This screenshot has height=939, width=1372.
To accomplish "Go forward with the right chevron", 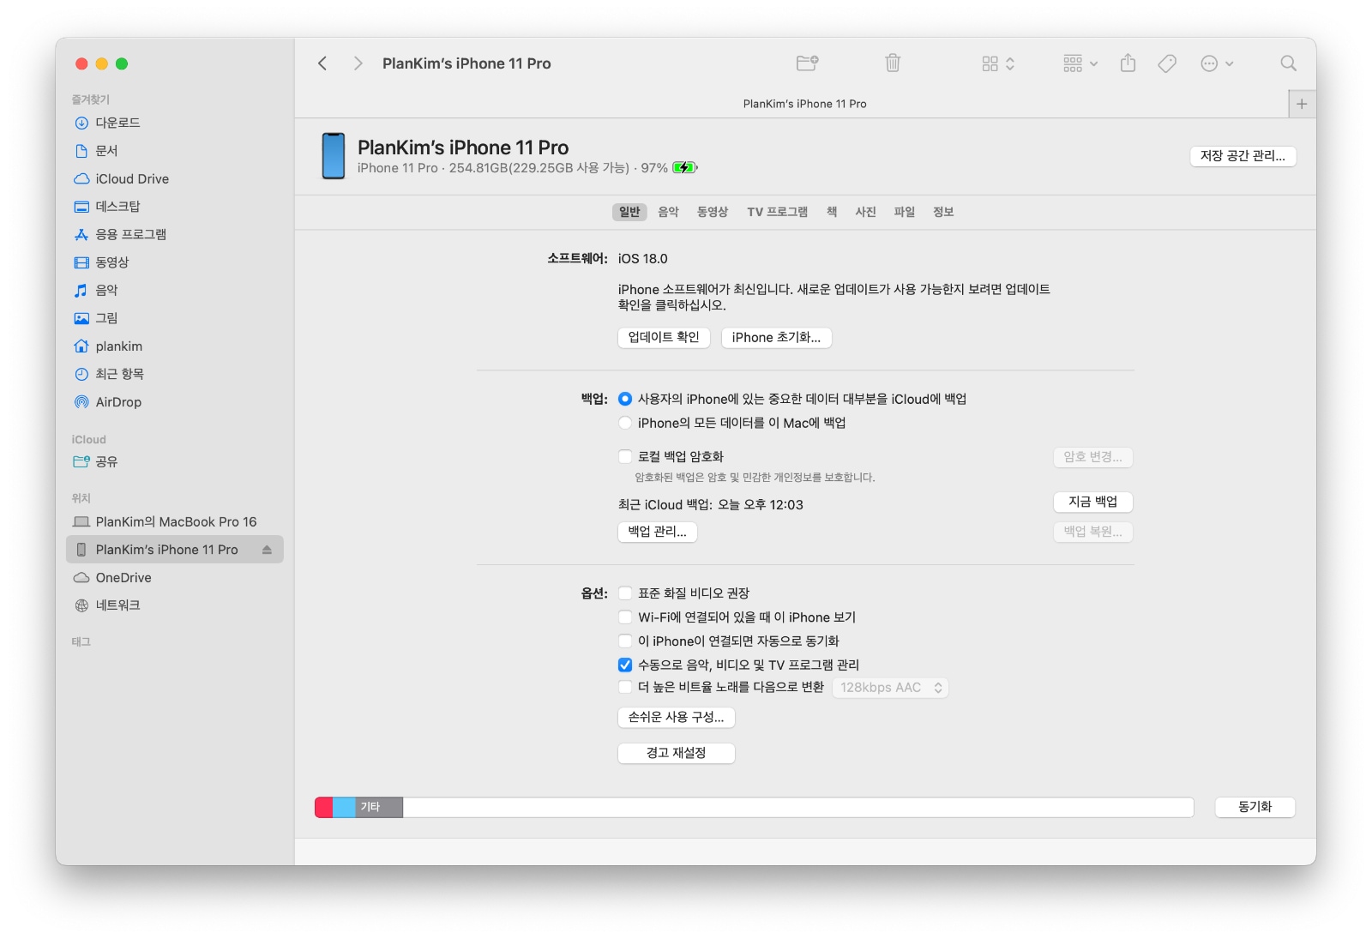I will pos(358,63).
